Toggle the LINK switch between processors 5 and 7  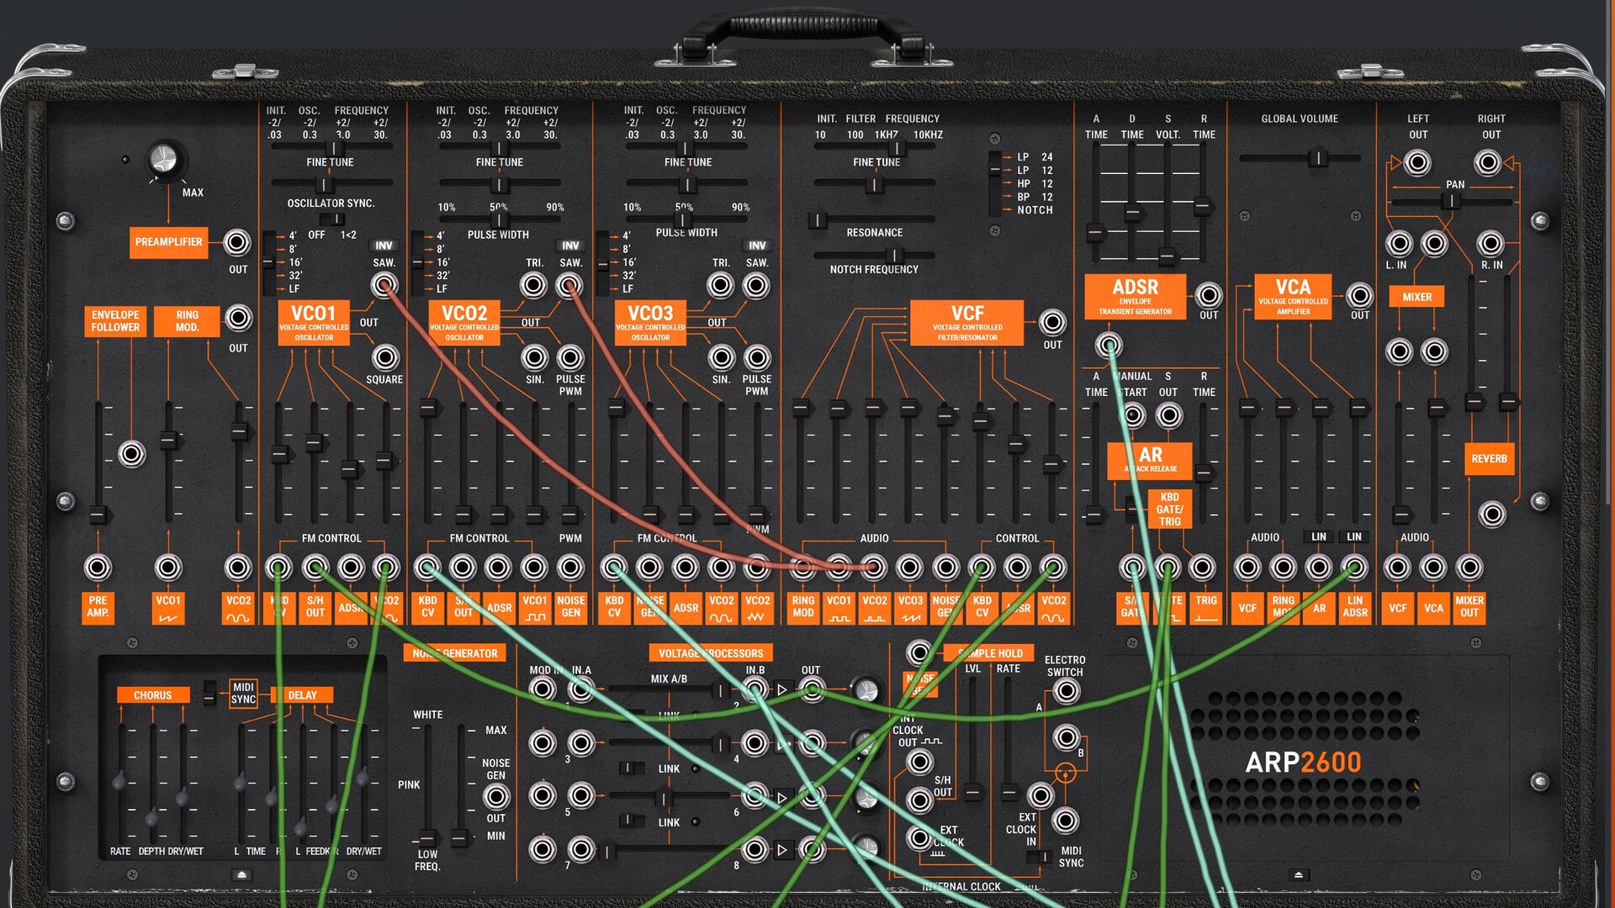click(x=632, y=821)
